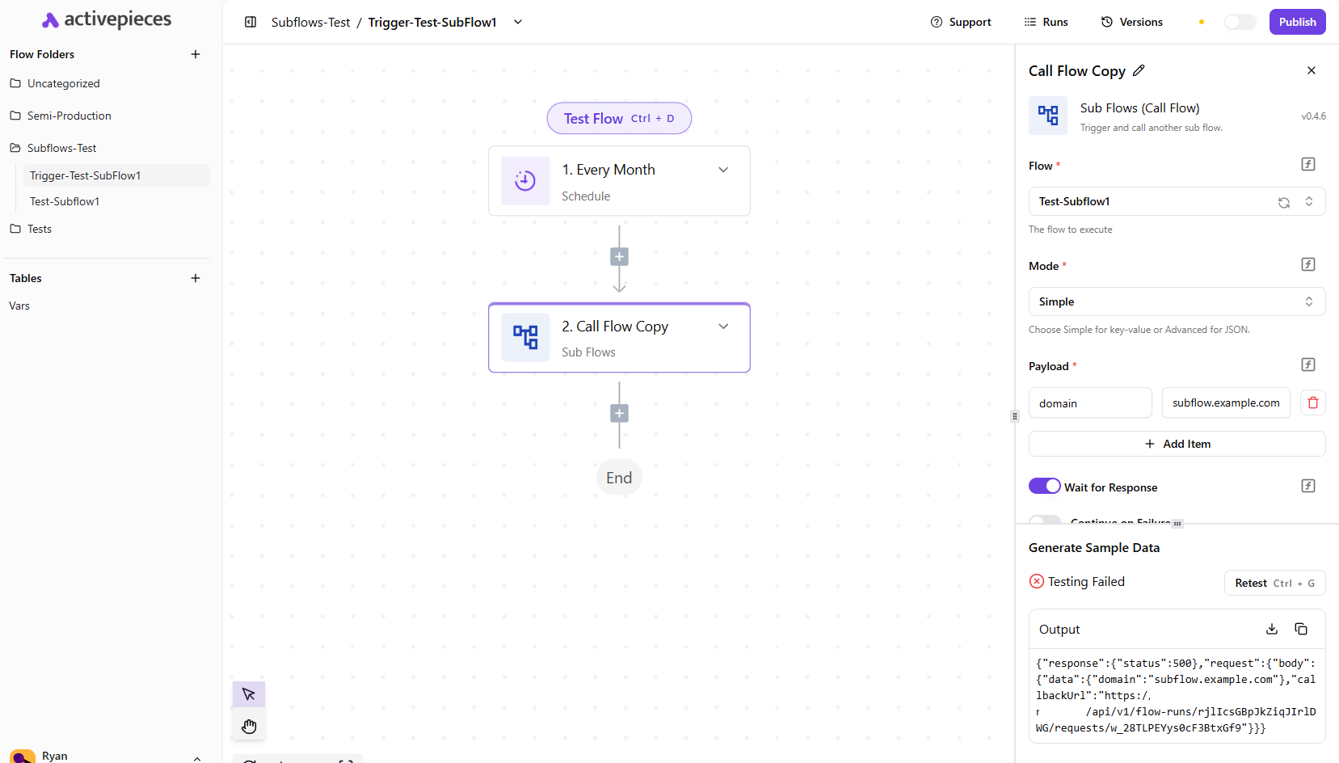1339x763 pixels.
Task: Add new flow folder with plus icon
Action: click(196, 54)
